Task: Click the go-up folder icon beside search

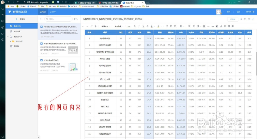Action: 41,19
